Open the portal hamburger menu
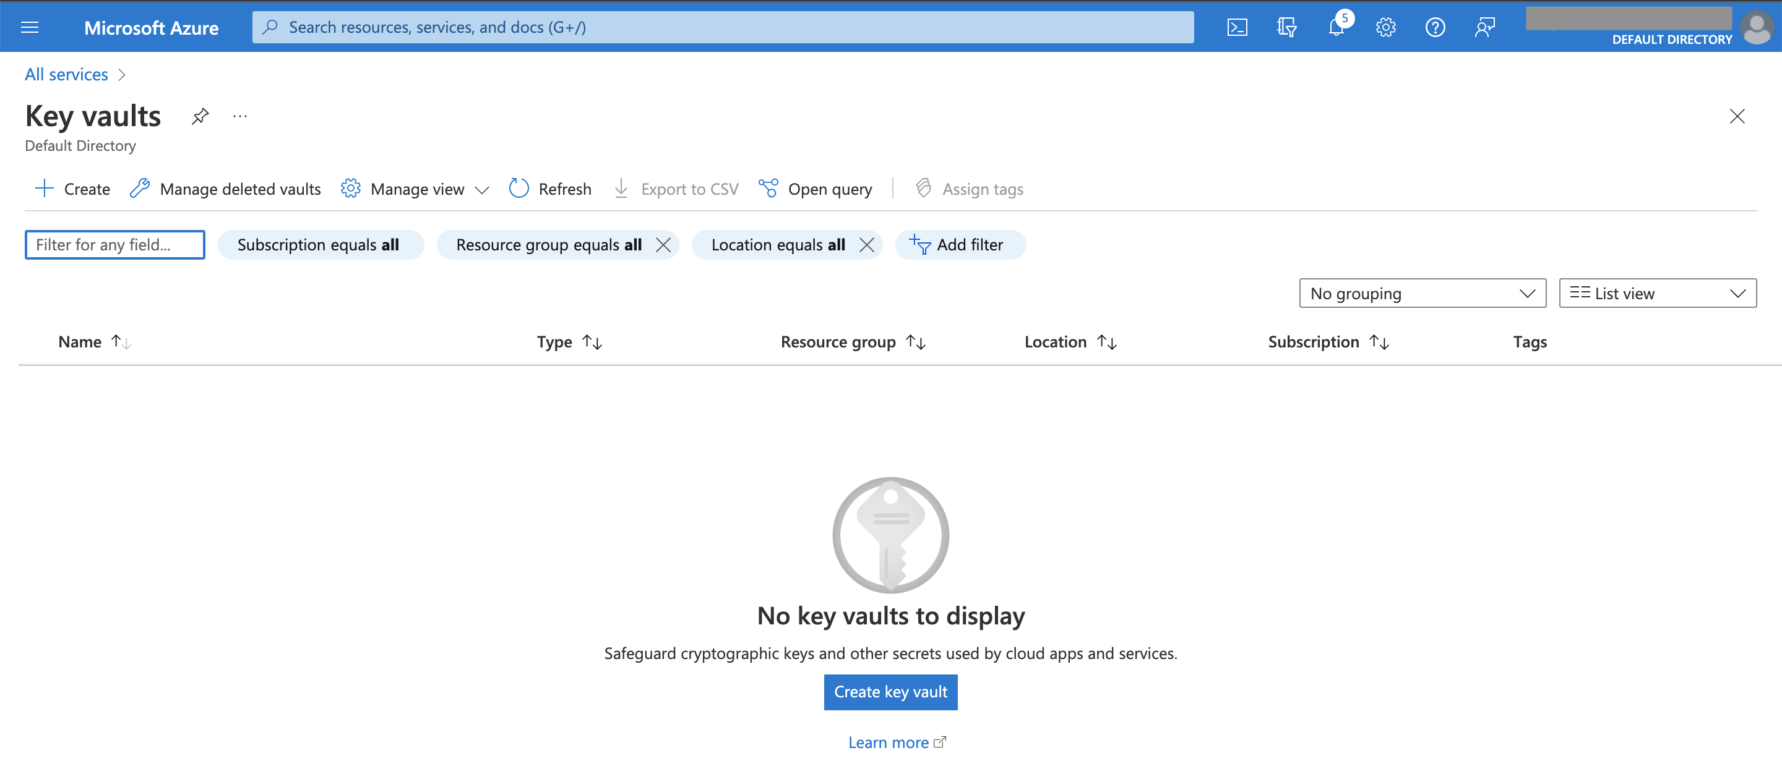This screenshot has height=774, width=1782. [x=30, y=27]
